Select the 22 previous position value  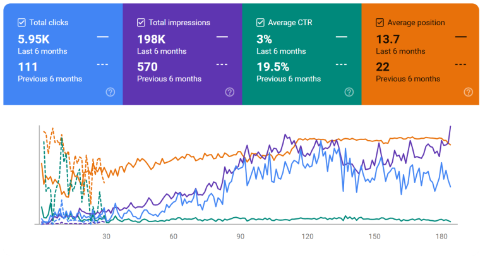(383, 67)
